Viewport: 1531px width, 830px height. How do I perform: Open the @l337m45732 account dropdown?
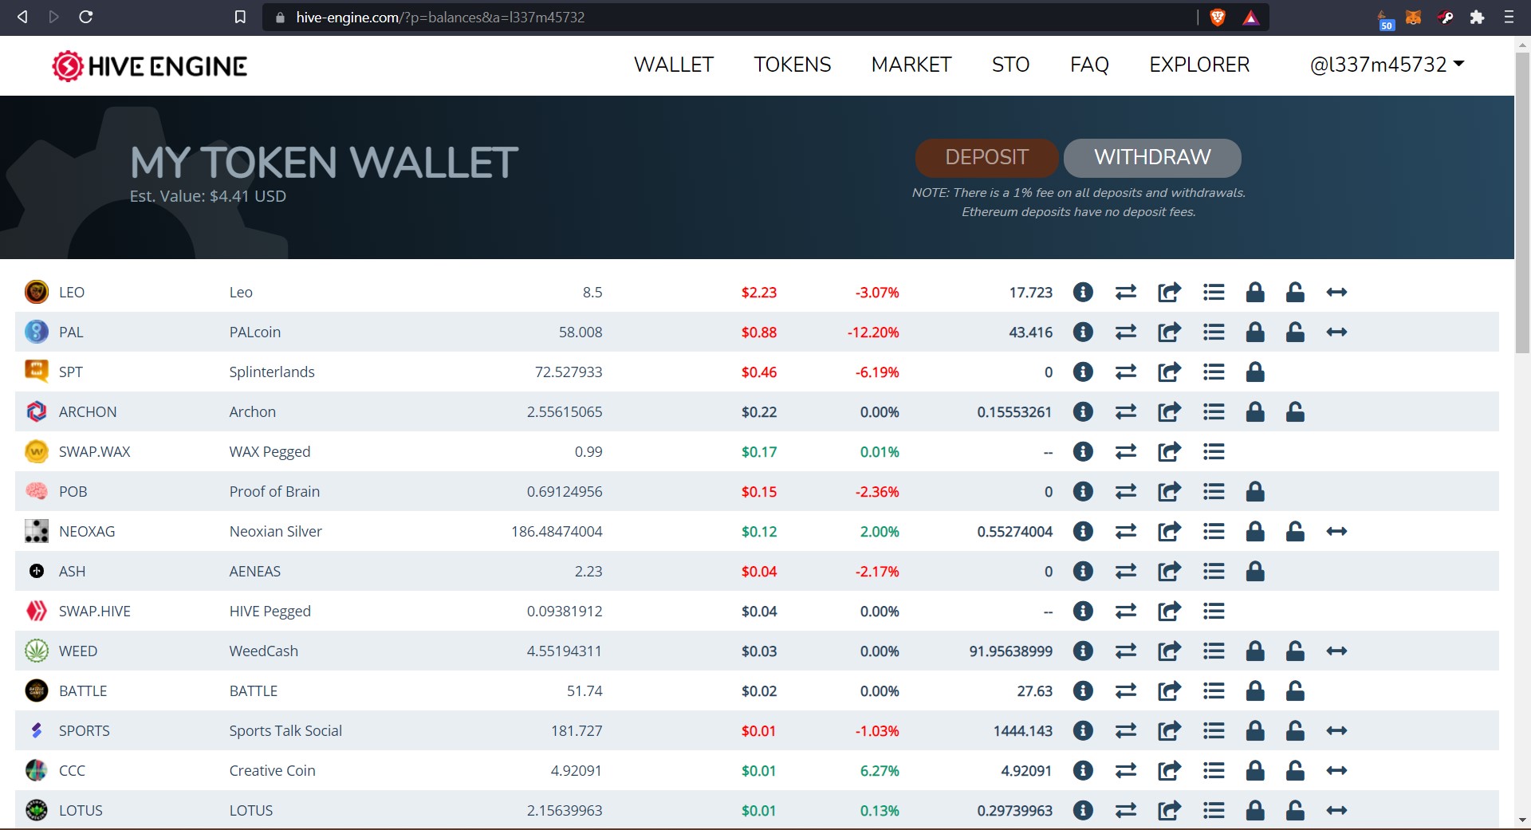[x=1387, y=65]
